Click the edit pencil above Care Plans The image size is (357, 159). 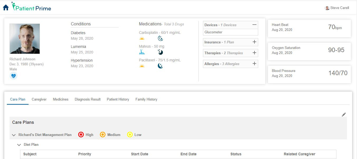point(344,114)
